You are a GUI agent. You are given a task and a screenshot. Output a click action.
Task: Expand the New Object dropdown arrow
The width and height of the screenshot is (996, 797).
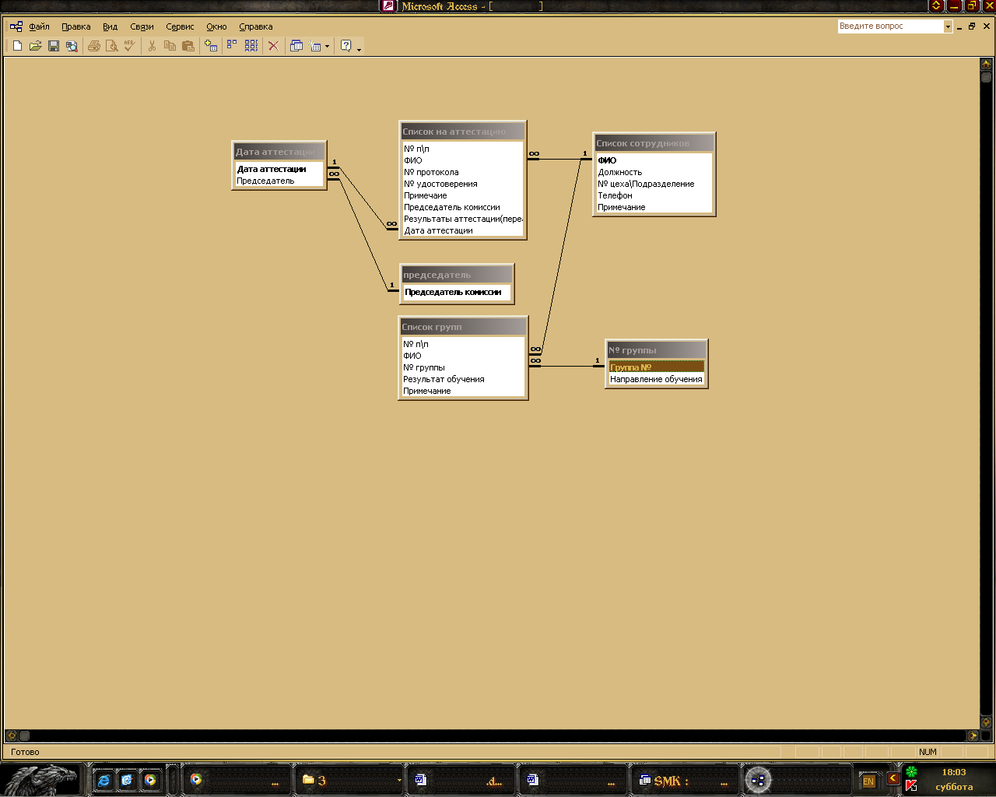327,47
